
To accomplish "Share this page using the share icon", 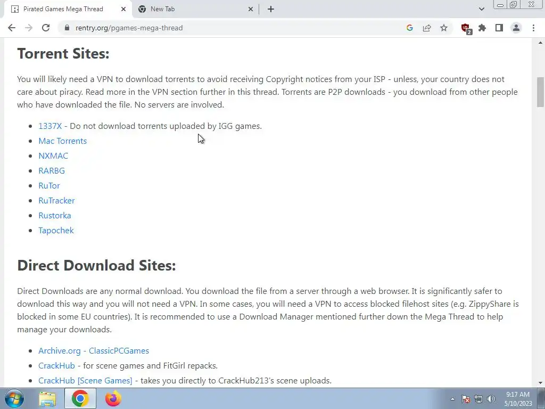I will tap(427, 28).
